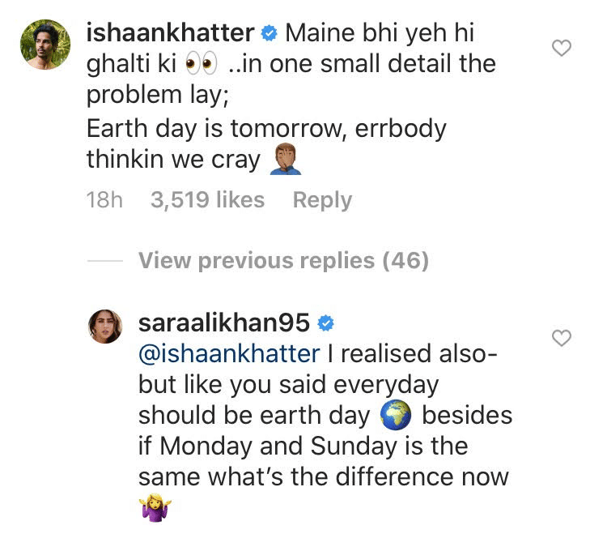Click the shrugging woman emoji in the reply
Screen dimensions: 607x534
[x=155, y=509]
